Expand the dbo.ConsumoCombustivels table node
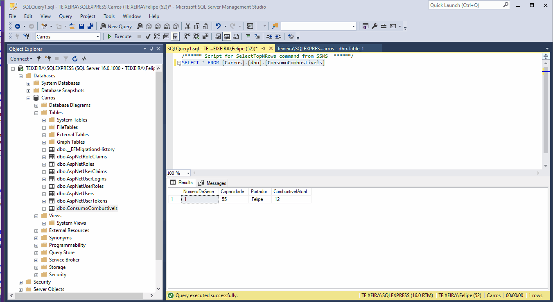The image size is (553, 302). pyautogui.click(x=44, y=208)
